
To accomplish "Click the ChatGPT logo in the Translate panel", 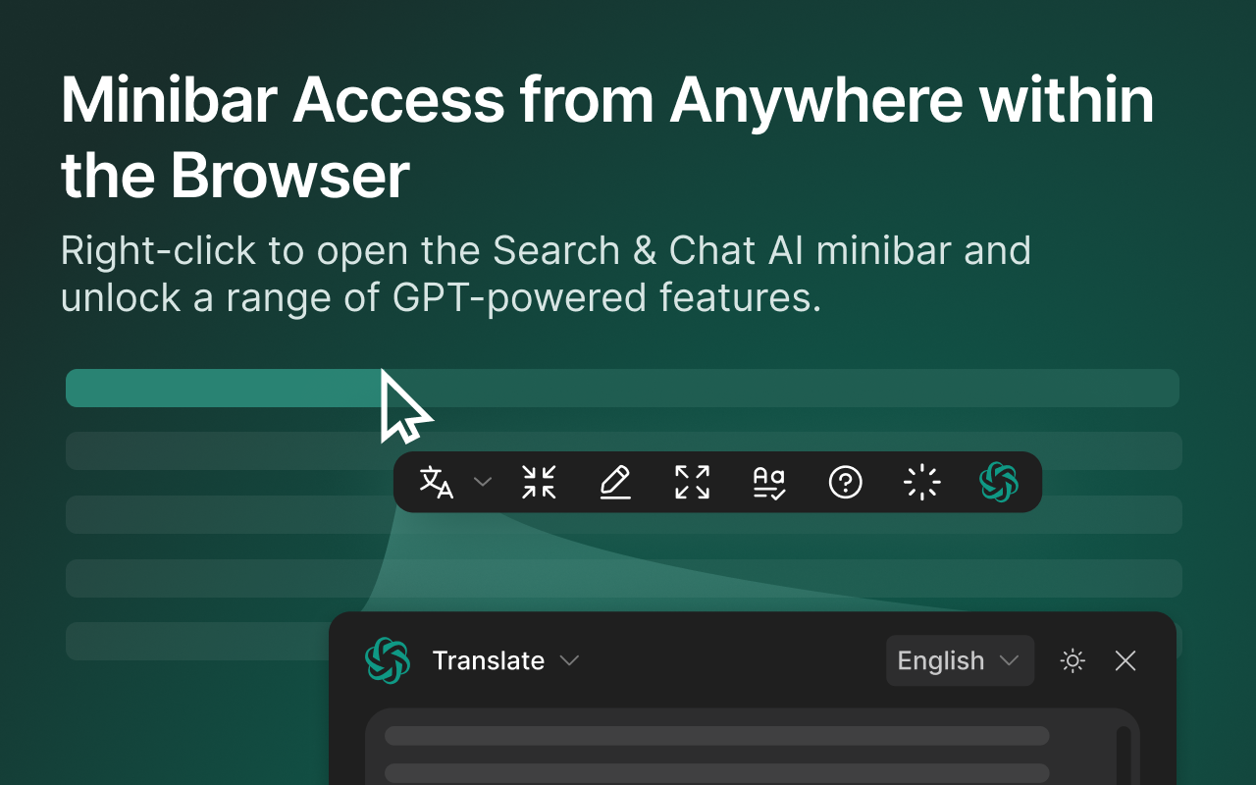I will pyautogui.click(x=388, y=660).
